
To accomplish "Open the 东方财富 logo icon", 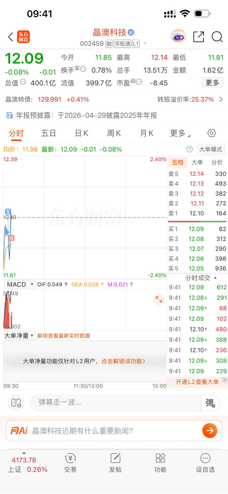I will tap(23, 37).
